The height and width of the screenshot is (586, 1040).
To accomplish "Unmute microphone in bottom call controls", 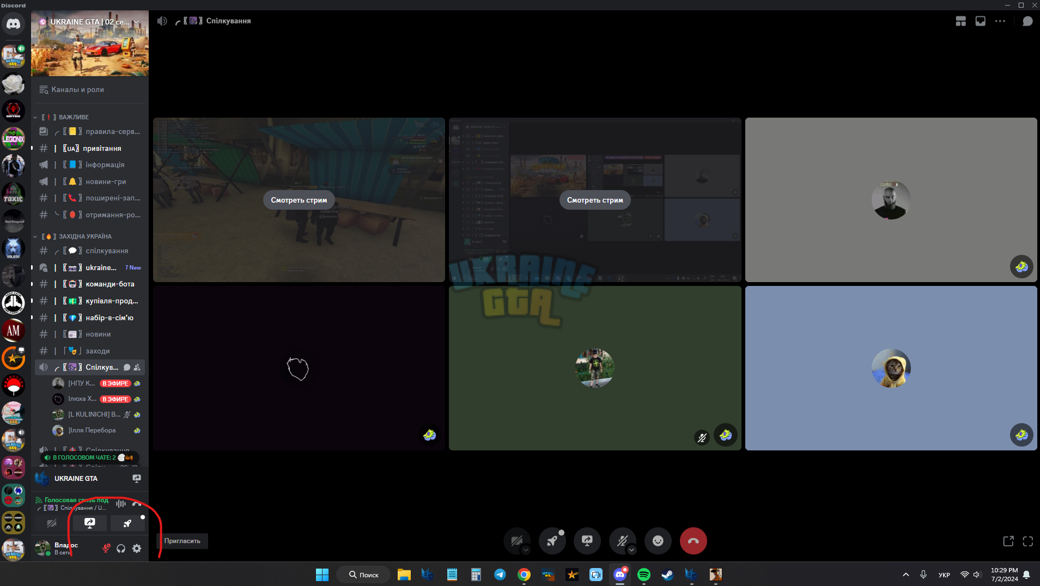I will tap(622, 541).
